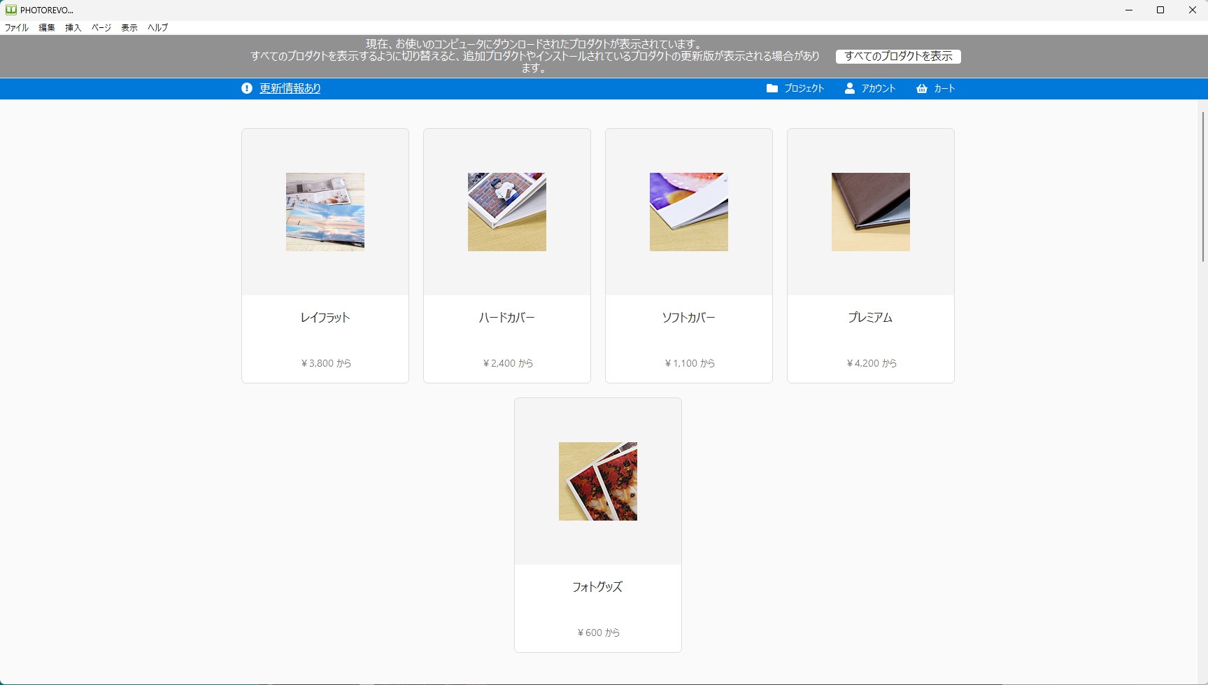This screenshot has height=685, width=1208.
Task: Open the ページ menu
Action: pos(101,28)
